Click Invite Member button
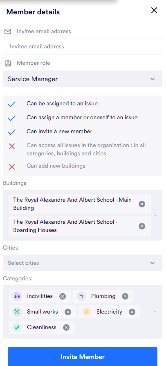Screen dimensions: 166x366 pyautogui.click(x=83, y=357)
